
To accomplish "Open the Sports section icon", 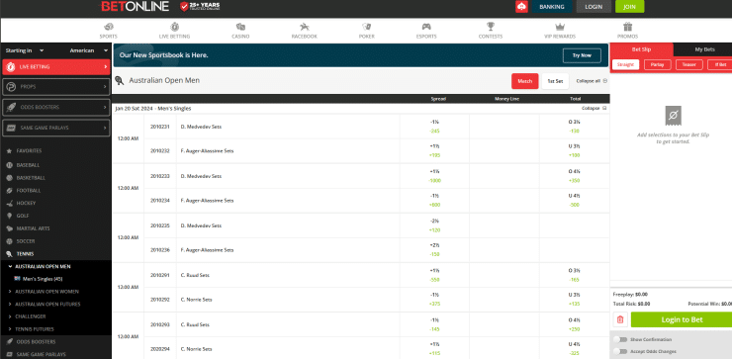I will pos(108,27).
